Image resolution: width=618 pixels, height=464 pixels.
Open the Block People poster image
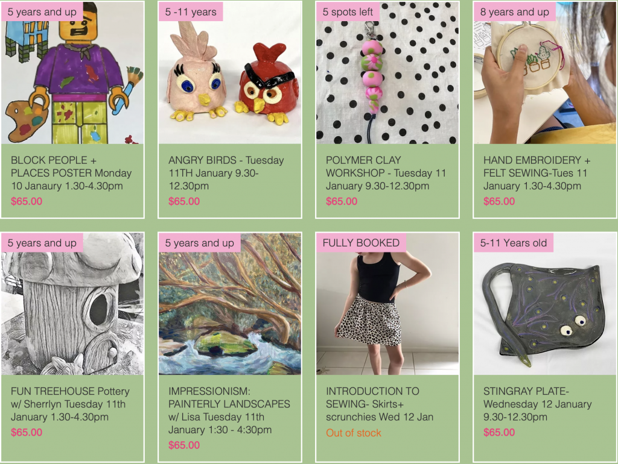[x=72, y=73]
